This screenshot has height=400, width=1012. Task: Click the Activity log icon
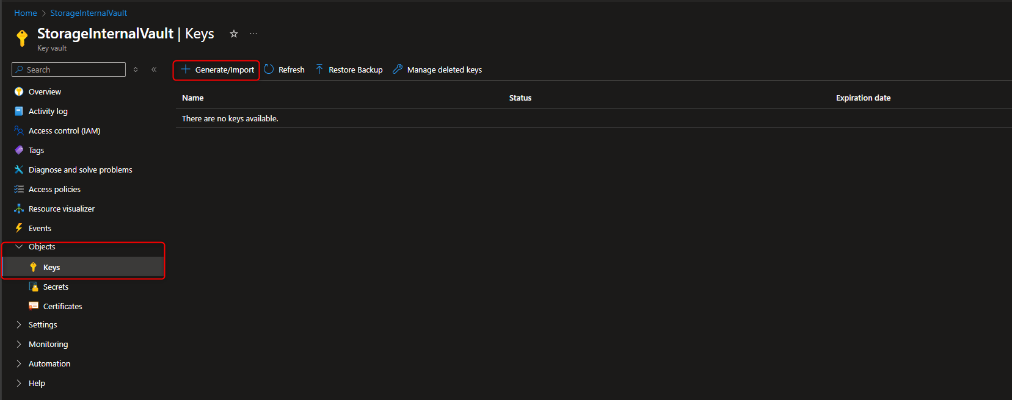pyautogui.click(x=19, y=111)
